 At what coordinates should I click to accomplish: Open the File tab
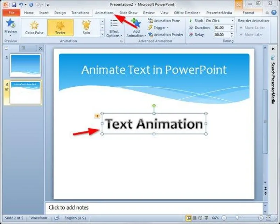(11, 13)
